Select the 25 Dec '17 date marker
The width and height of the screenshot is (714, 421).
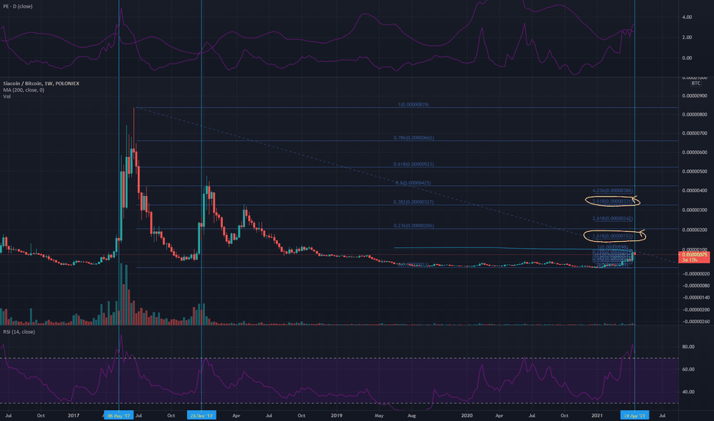pos(201,416)
